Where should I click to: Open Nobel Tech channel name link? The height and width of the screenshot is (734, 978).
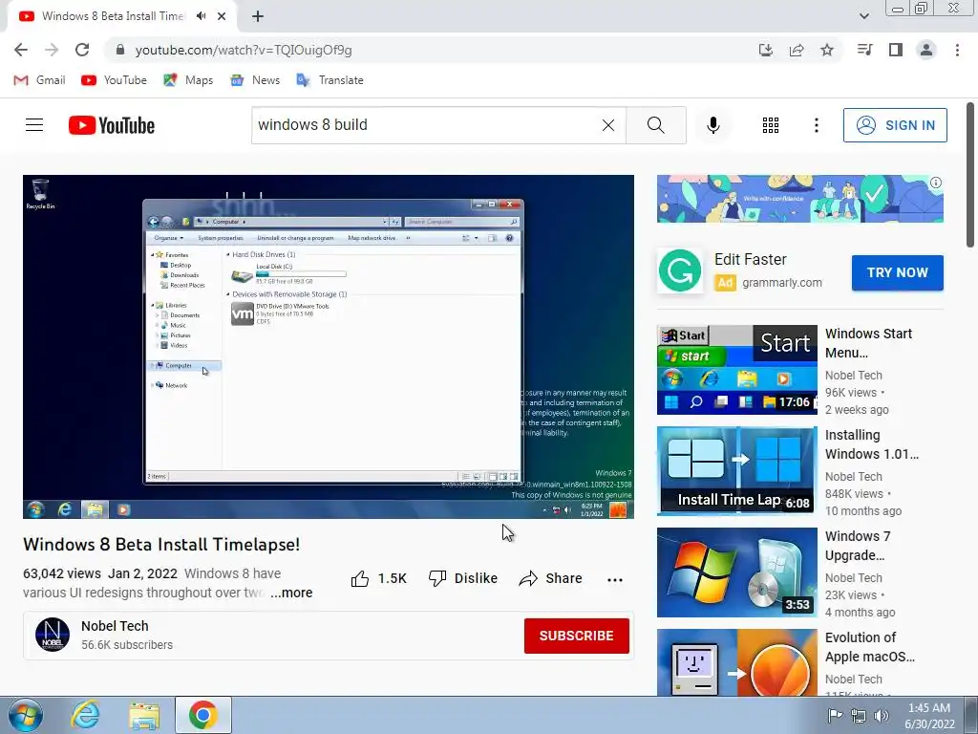point(115,626)
